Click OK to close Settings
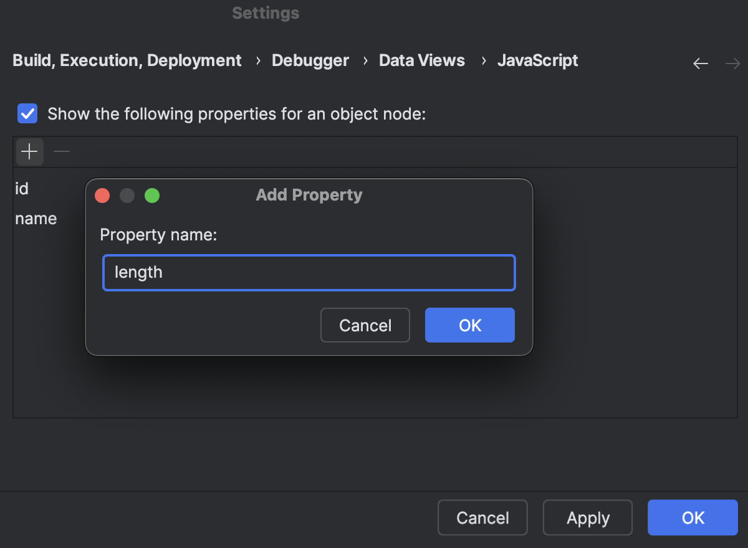This screenshot has width=748, height=548. click(692, 517)
